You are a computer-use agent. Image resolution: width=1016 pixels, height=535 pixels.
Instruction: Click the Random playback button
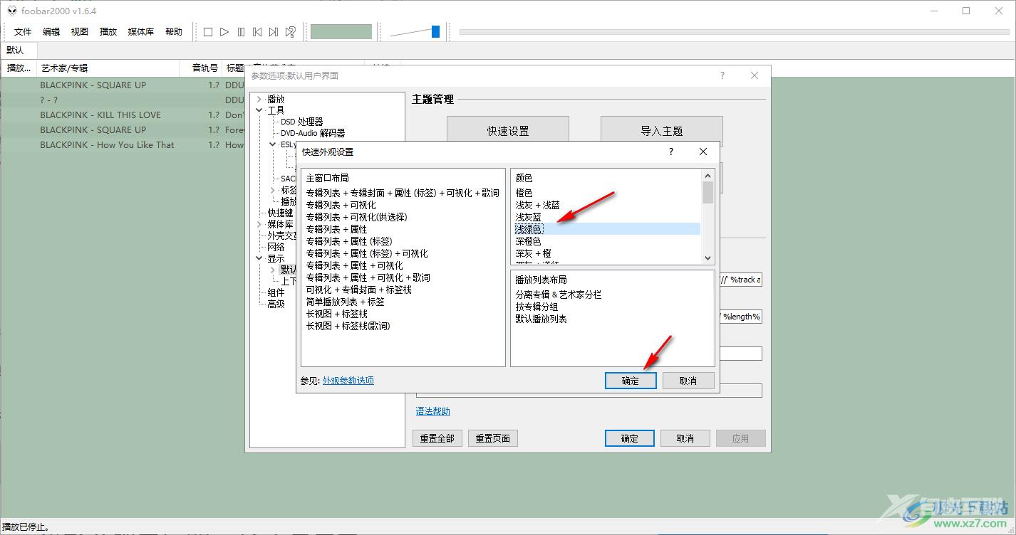(290, 31)
